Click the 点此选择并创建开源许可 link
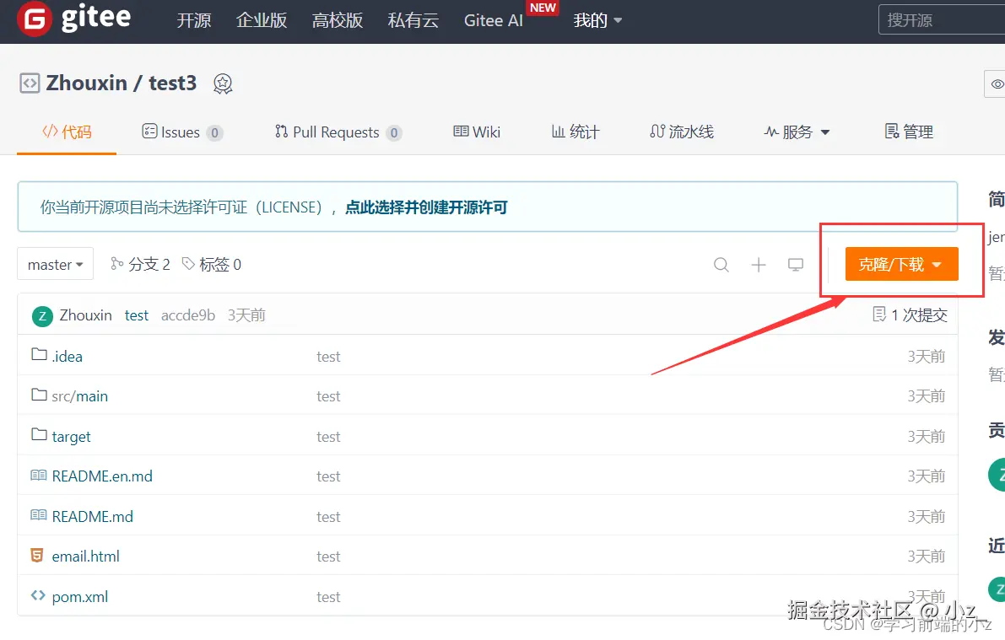This screenshot has height=640, width=1005. (x=426, y=207)
